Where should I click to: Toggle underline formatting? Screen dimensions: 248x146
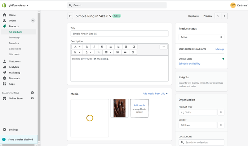pyautogui.click(x=102, y=47)
